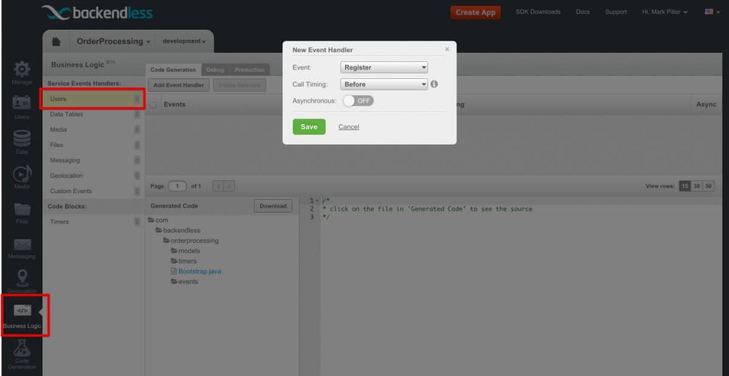Open the Business Logic code icon

click(22, 310)
